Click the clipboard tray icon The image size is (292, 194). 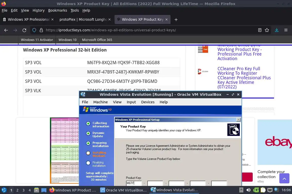tap(263, 190)
